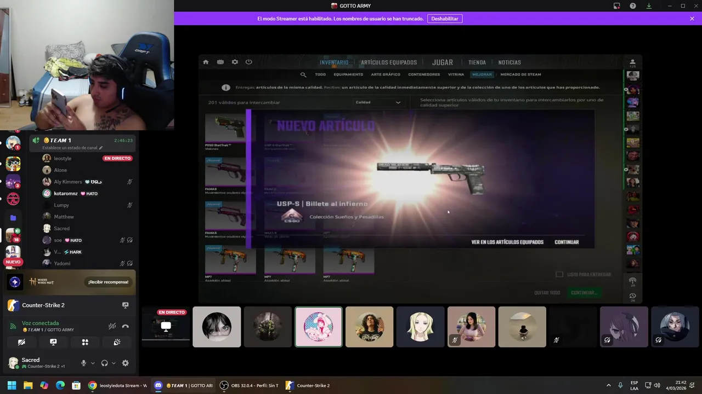The image size is (702, 394).
Task: Turn on camera in voice panel
Action: coord(21,342)
